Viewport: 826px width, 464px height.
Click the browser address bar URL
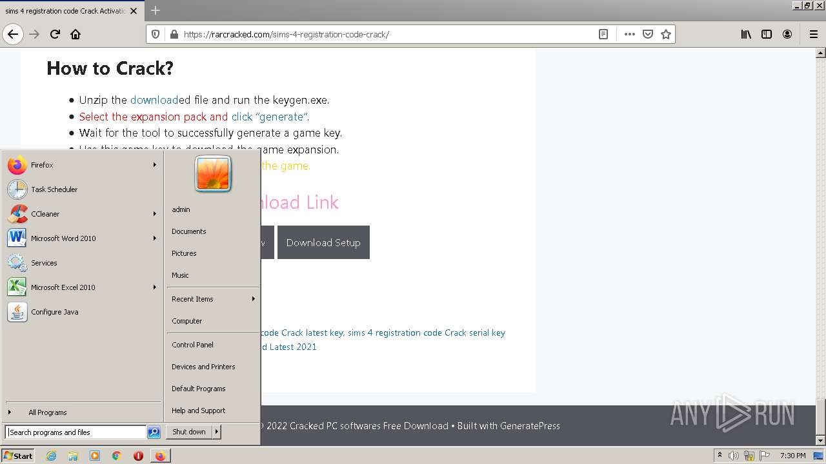point(287,34)
